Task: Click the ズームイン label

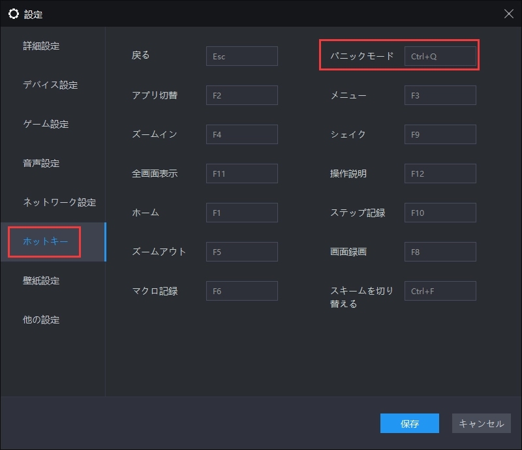Action: pyautogui.click(x=155, y=134)
